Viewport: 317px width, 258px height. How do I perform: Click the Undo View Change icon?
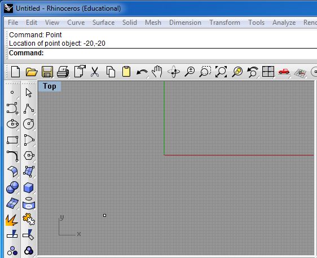pyautogui.click(x=253, y=72)
